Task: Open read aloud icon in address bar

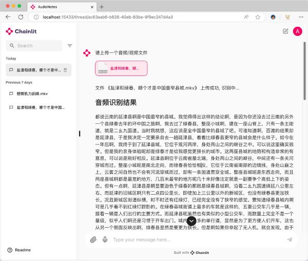Action: tap(246, 17)
